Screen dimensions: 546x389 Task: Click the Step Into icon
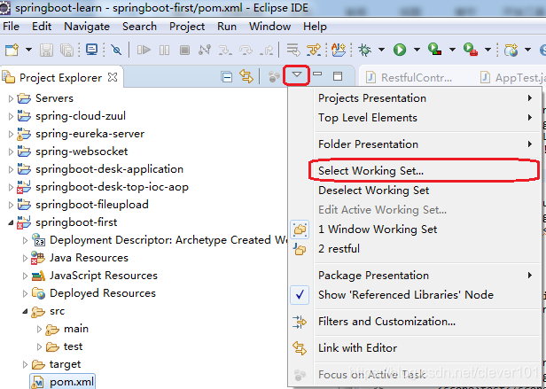pyautogui.click(x=225, y=50)
